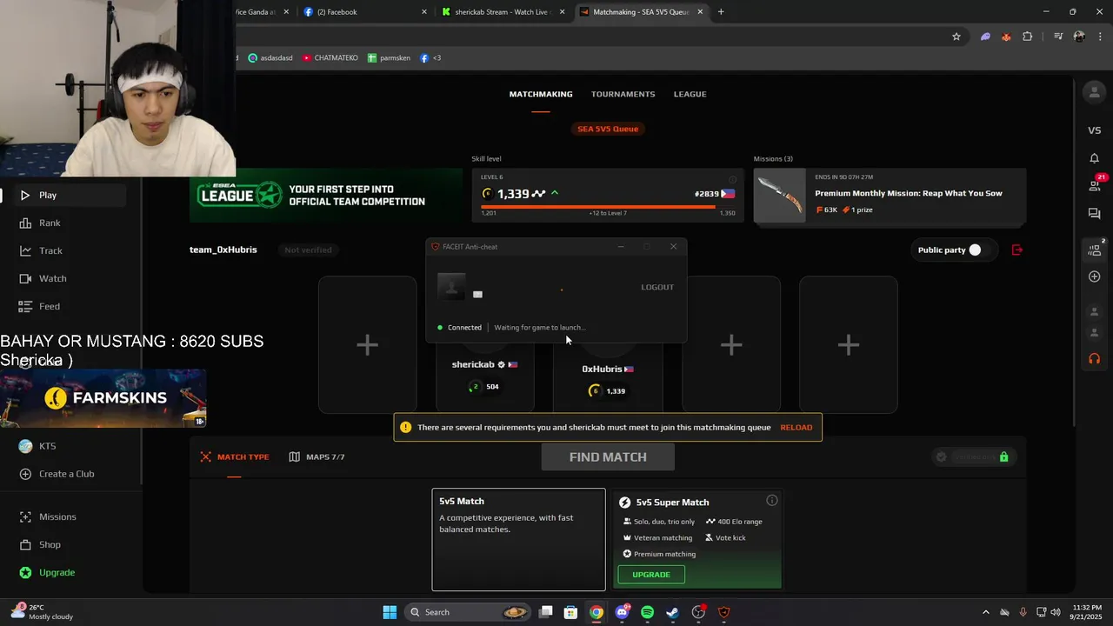Click the orange headset support icon
Screen dimensions: 1113x626
click(x=1094, y=359)
